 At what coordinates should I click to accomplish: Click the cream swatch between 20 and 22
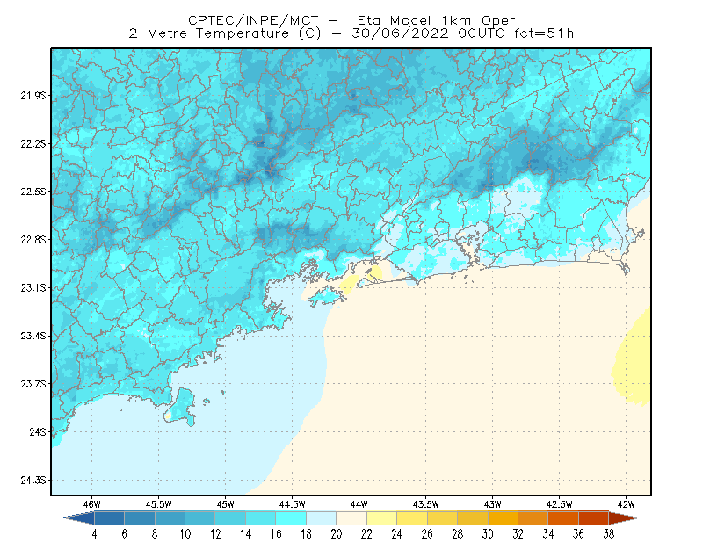click(351, 518)
